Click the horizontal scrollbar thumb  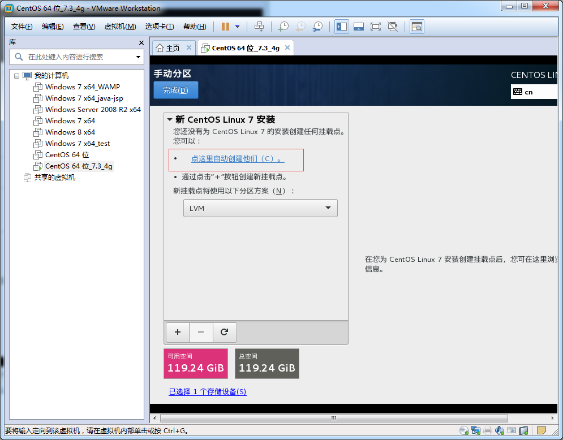(x=334, y=418)
